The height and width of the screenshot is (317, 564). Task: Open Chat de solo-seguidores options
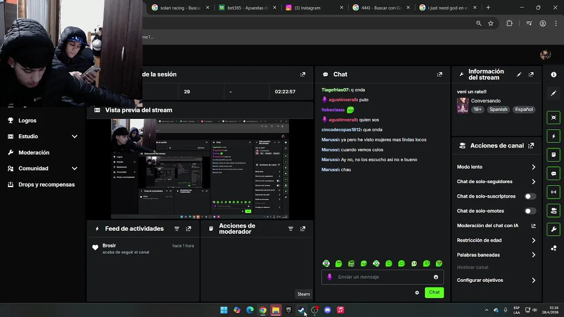497,182
